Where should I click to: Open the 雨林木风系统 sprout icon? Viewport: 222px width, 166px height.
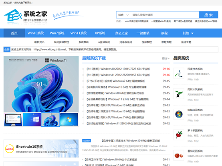(179, 94)
